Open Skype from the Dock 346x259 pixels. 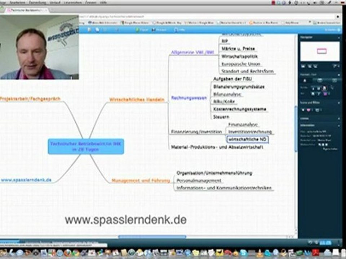pyautogui.click(x=243, y=253)
